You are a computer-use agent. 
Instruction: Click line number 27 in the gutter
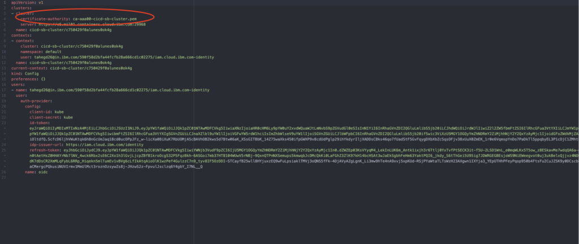[x=5, y=177]
